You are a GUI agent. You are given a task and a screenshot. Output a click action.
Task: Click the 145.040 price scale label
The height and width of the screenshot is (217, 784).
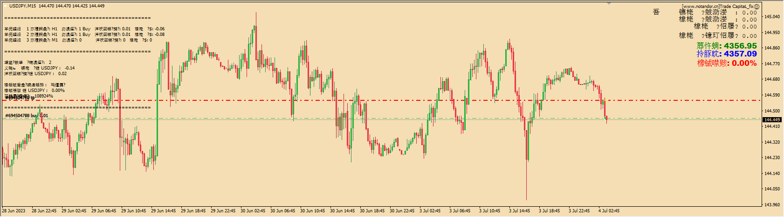point(772,17)
